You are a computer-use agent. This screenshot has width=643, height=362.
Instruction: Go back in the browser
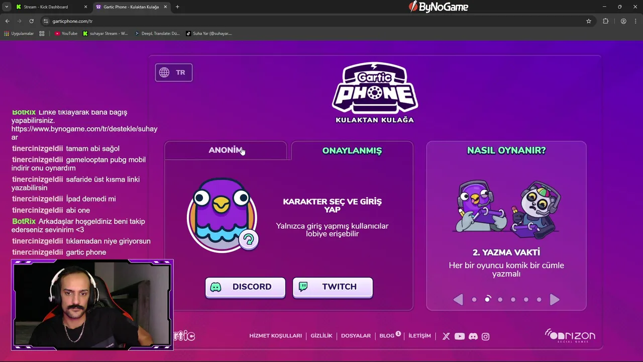coord(7,21)
